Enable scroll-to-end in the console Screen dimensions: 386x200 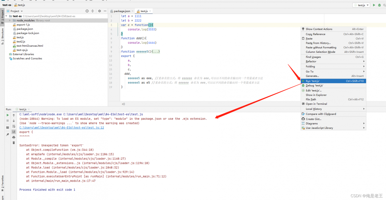click(14, 132)
